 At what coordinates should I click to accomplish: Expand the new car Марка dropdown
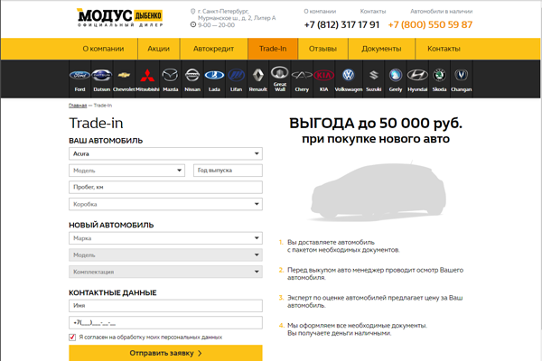coord(165,238)
